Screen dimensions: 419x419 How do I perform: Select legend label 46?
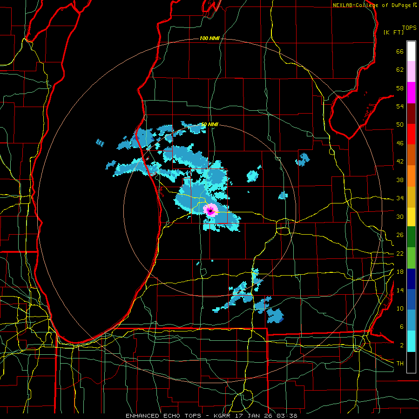point(400,143)
